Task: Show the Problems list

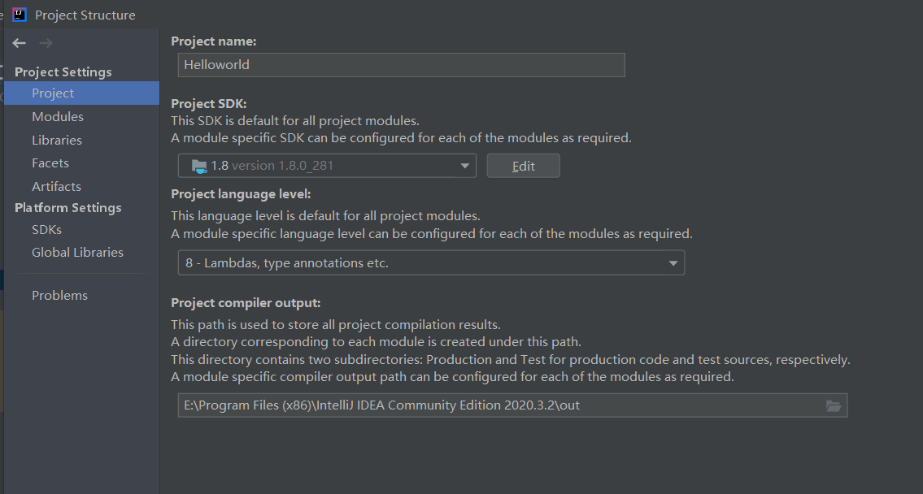Action: (x=59, y=296)
